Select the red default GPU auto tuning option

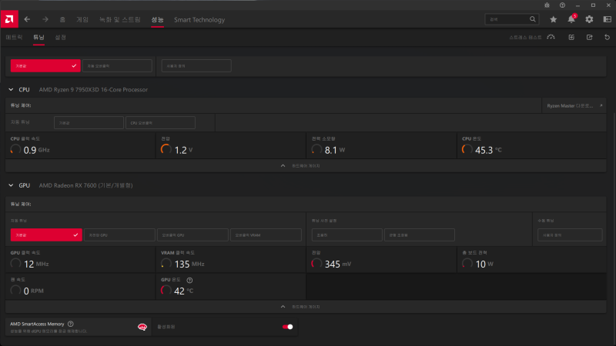point(46,235)
